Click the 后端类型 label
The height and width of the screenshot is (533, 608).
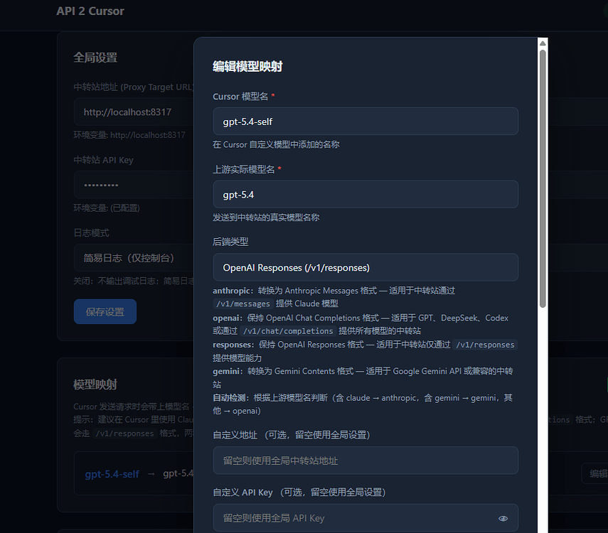[230, 242]
